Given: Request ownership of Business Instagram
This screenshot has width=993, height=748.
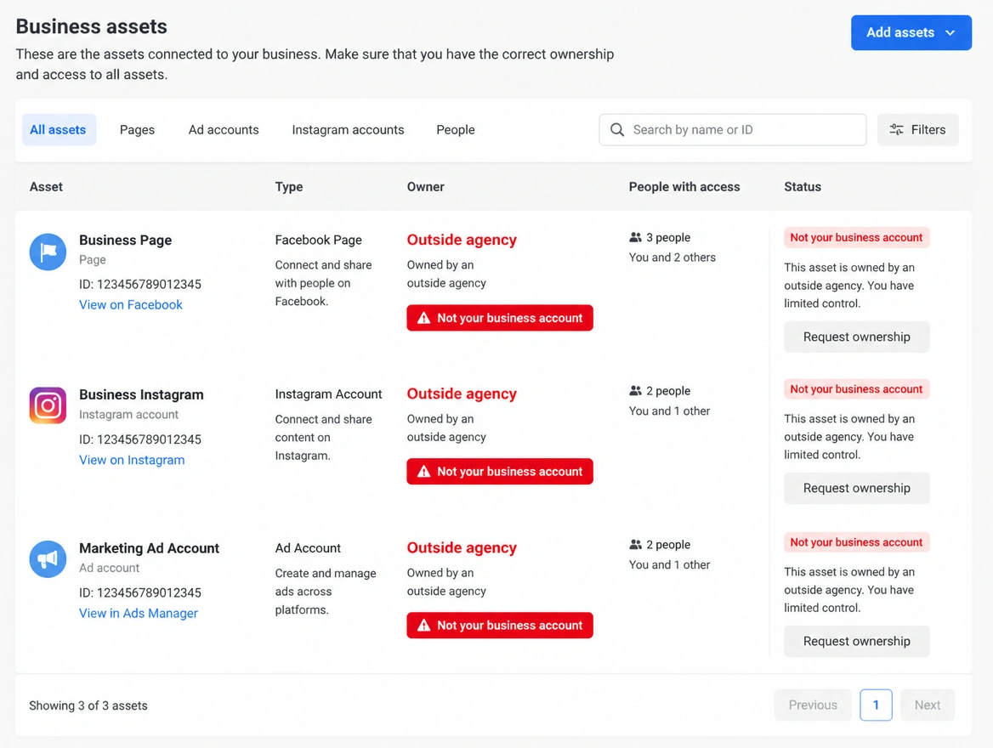Looking at the screenshot, I should 856,488.
